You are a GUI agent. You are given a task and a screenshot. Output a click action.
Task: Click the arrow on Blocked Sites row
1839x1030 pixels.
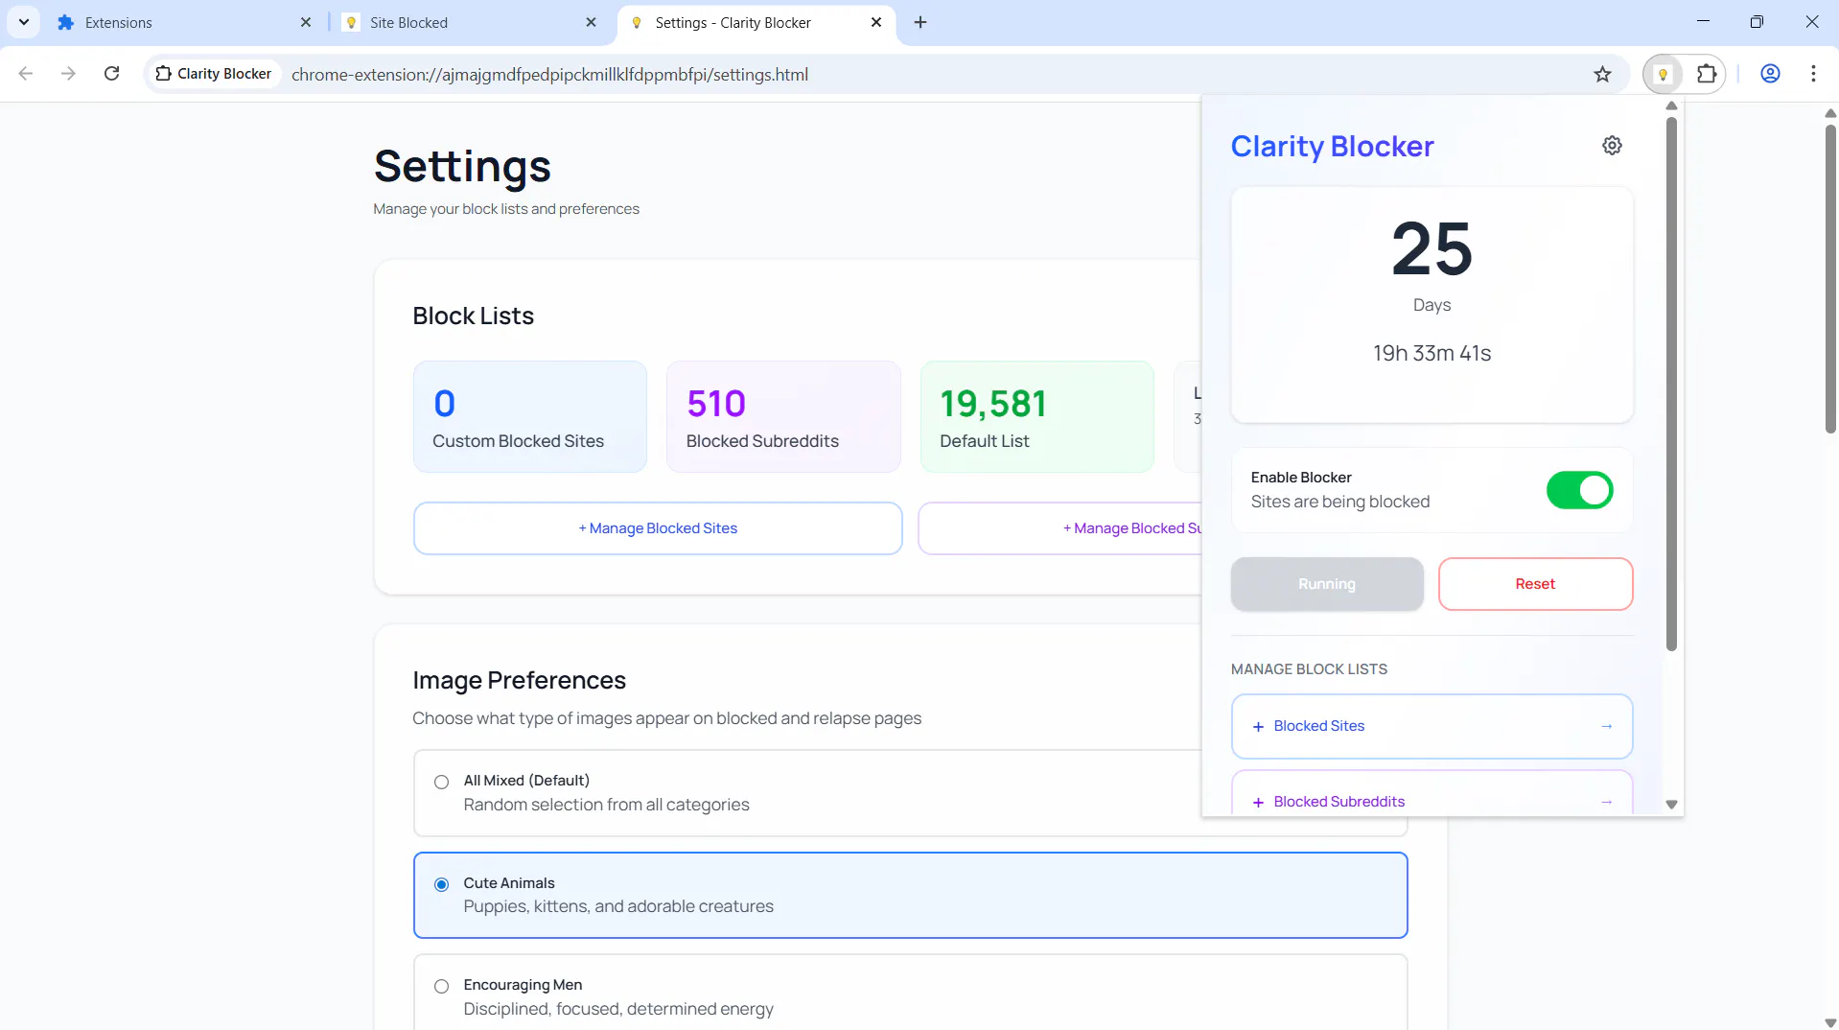pos(1606,726)
